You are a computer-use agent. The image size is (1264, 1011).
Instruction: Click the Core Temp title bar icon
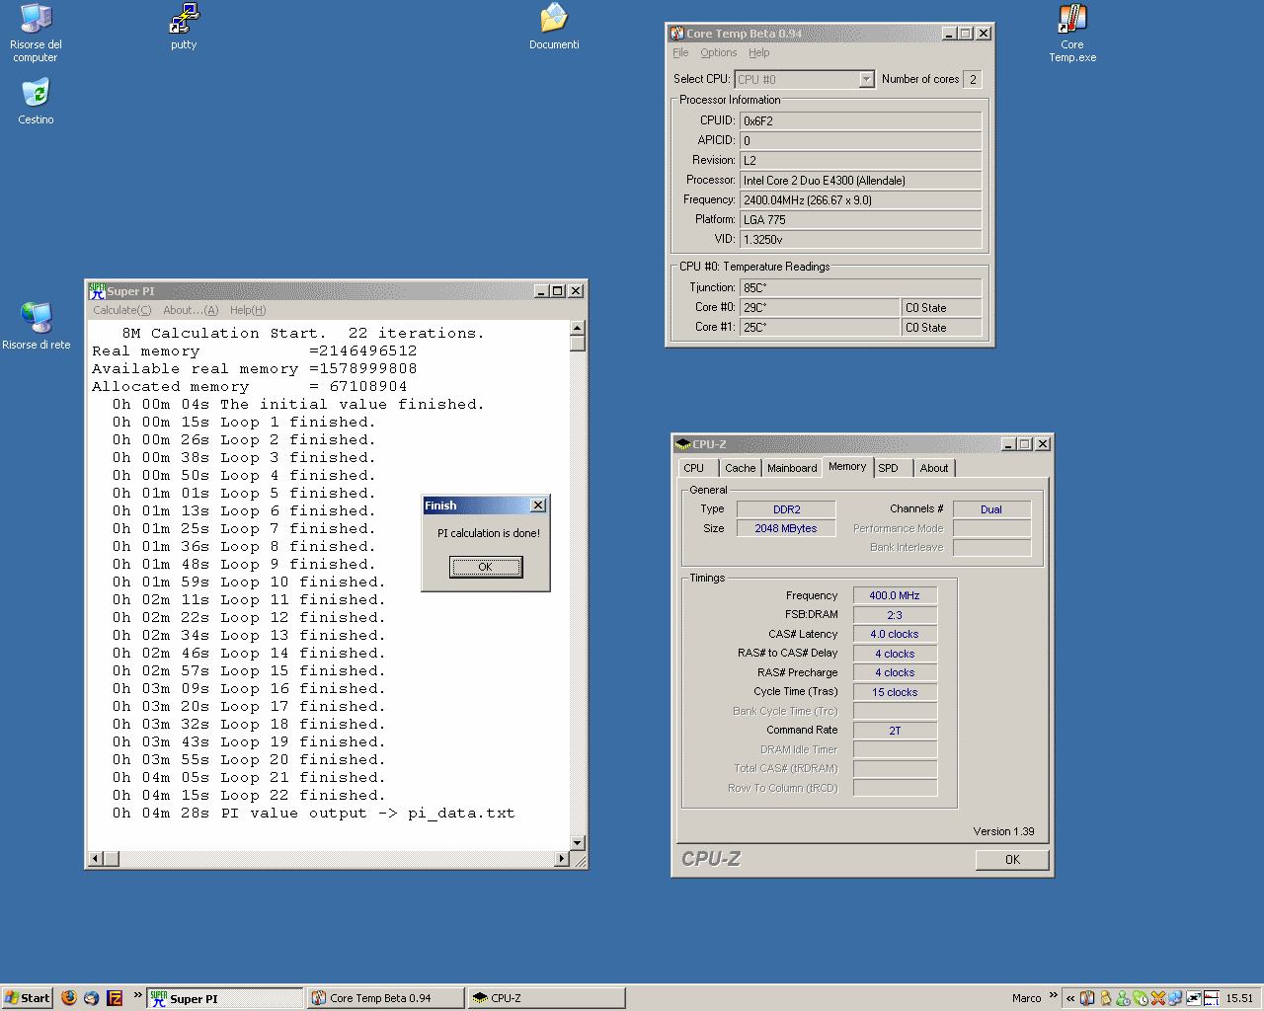click(677, 34)
